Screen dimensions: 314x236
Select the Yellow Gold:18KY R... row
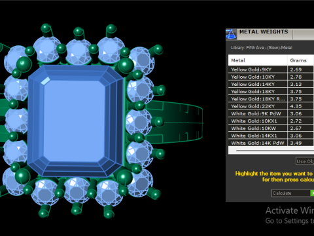[x=271, y=99]
